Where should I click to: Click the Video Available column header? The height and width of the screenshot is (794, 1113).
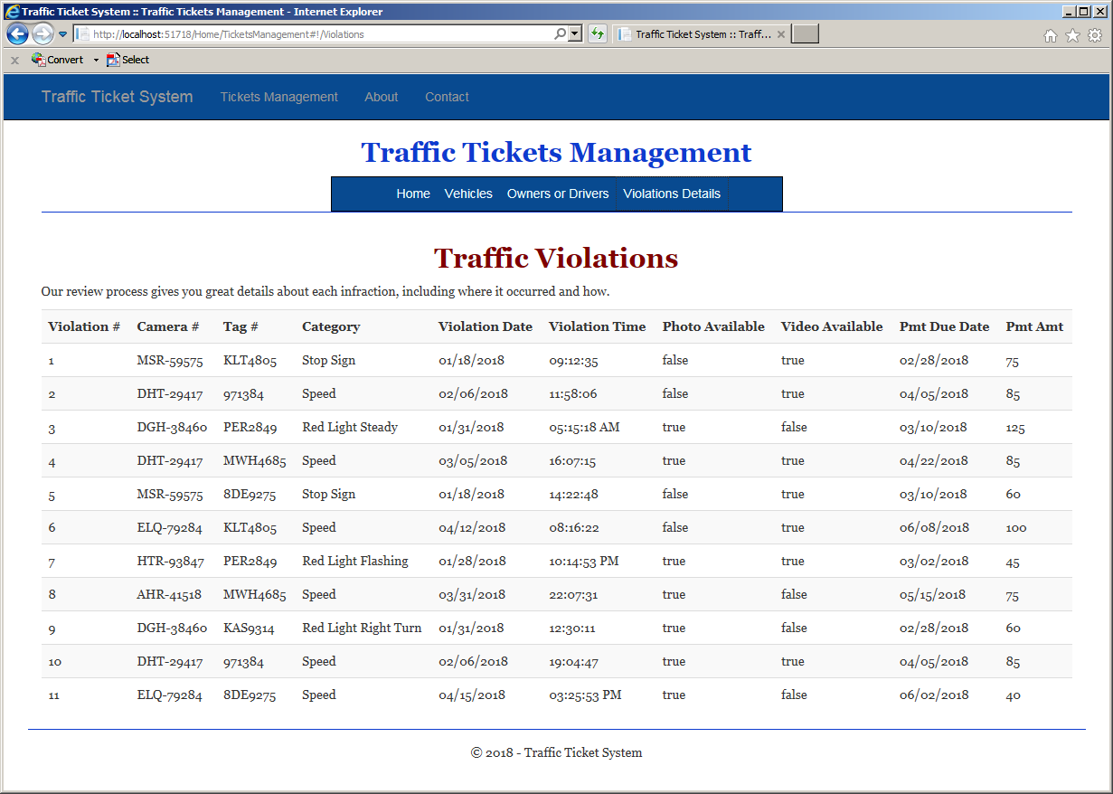click(x=832, y=326)
